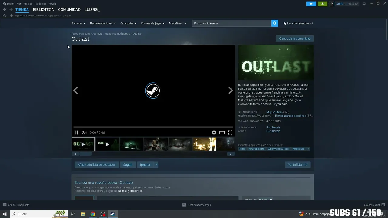Screen dimensions: 388x218
Task: Open the LUISRG_ profile tab
Action: click(92, 10)
